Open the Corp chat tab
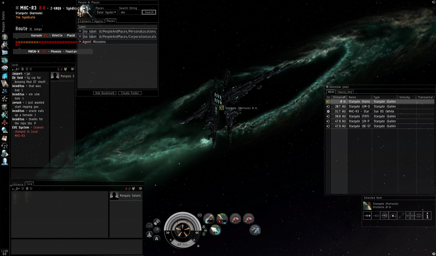436x256 pixels. click(30, 184)
